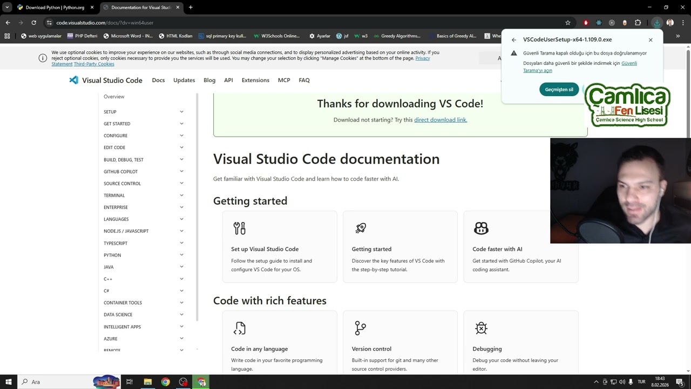The height and width of the screenshot is (389, 691).
Task: Expand the SOURCE CONTROL sidebar section
Action: (x=144, y=183)
